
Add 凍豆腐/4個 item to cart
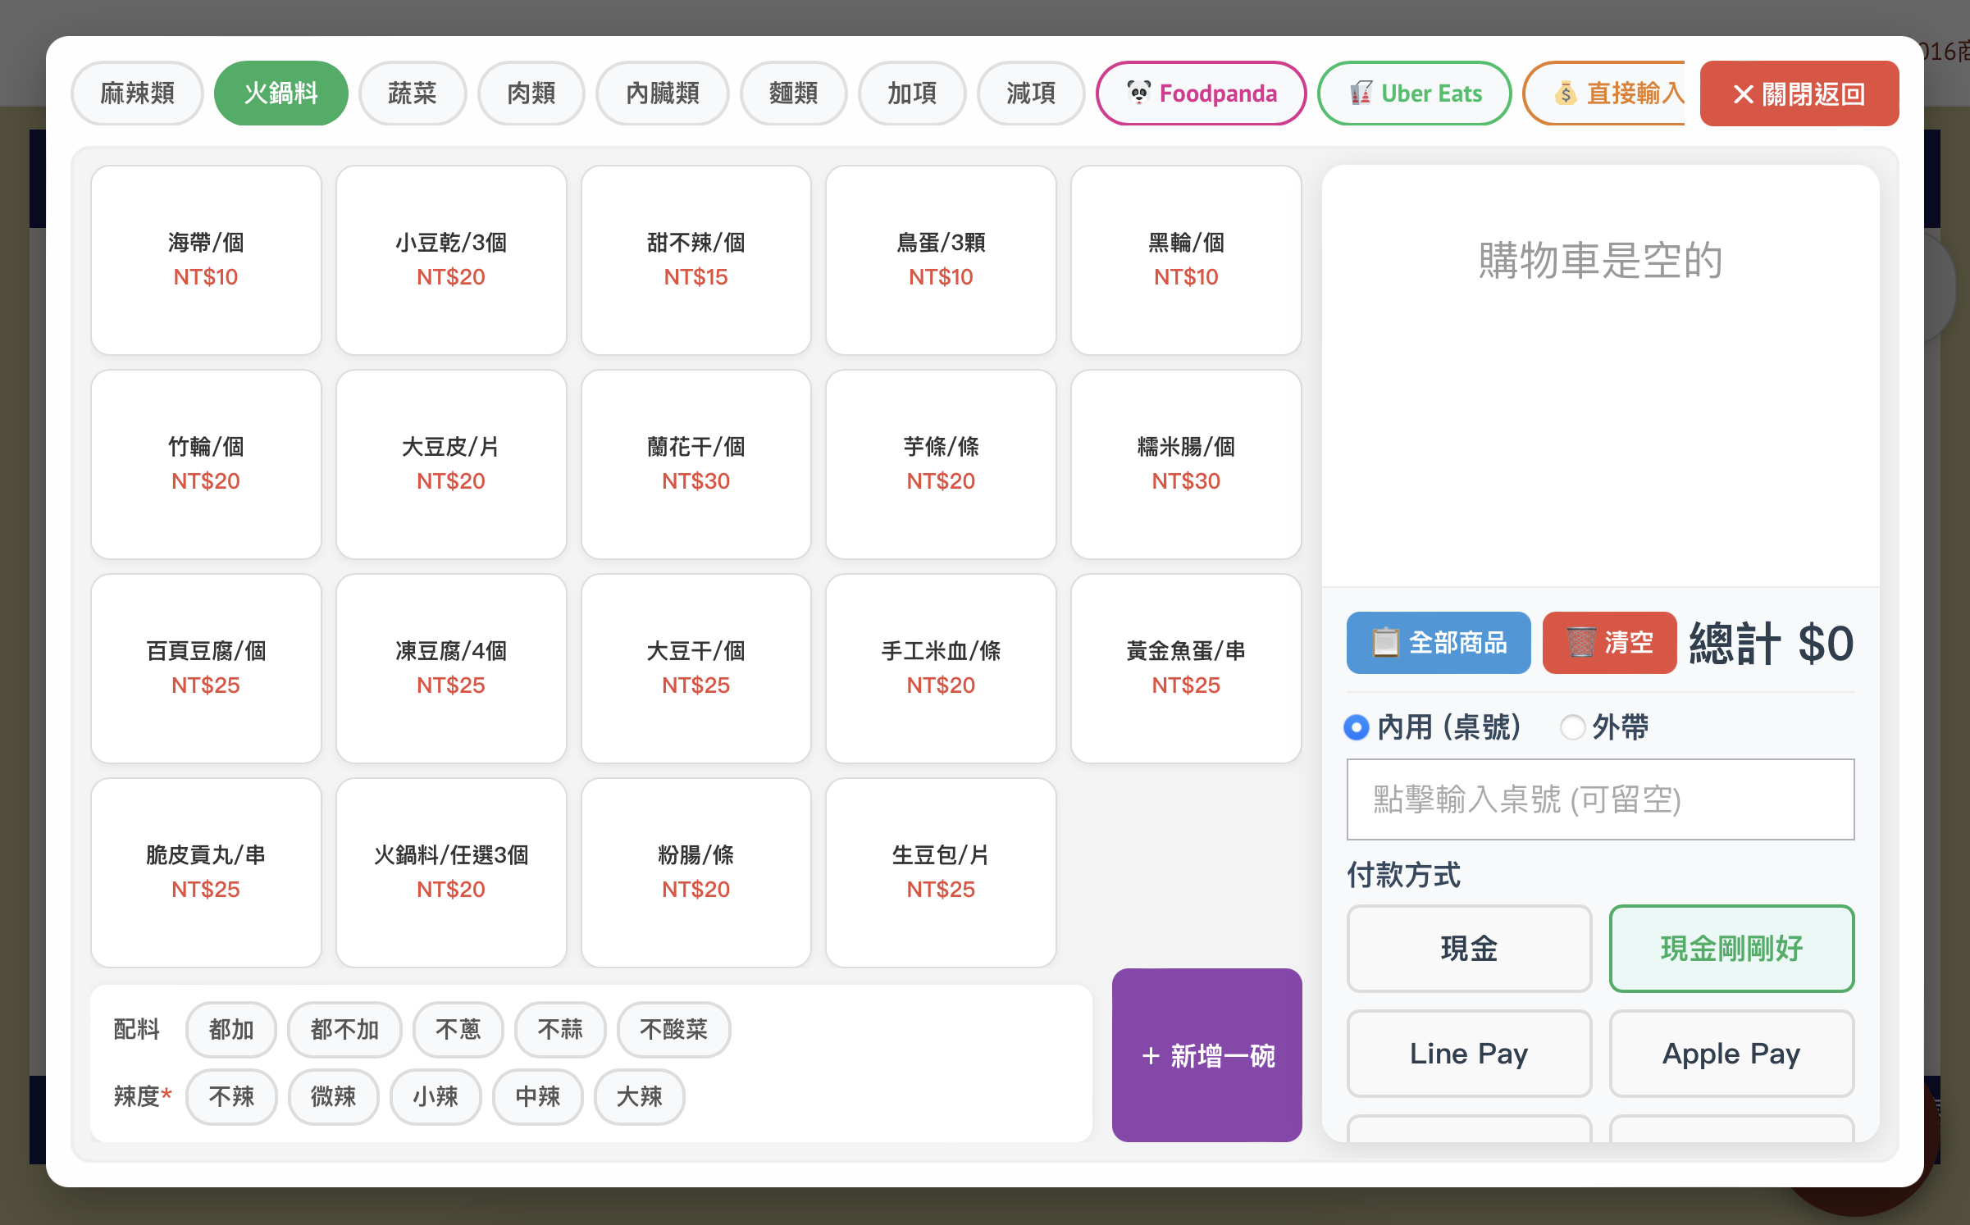point(451,668)
